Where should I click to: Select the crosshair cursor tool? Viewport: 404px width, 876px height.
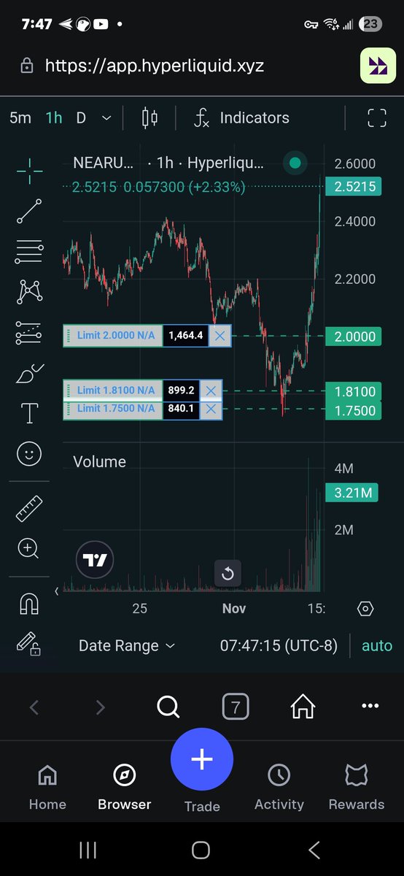click(29, 172)
